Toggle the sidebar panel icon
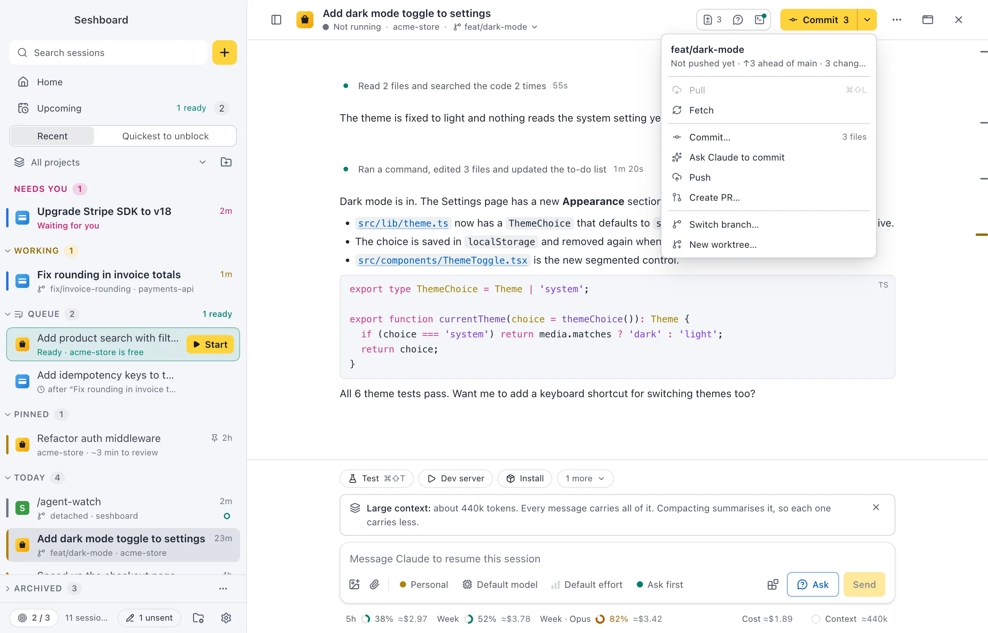988x633 pixels. 276,20
